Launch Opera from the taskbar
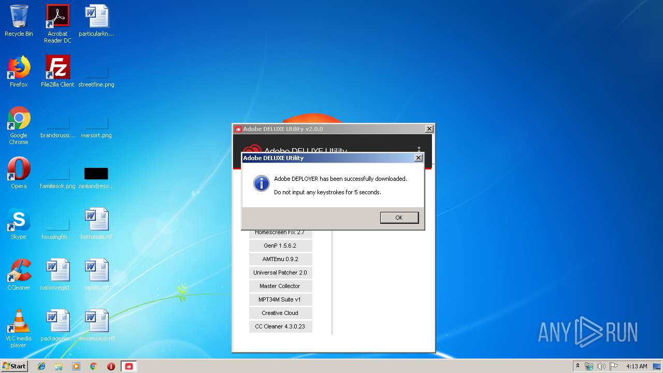This screenshot has height=373, width=663. (111, 366)
